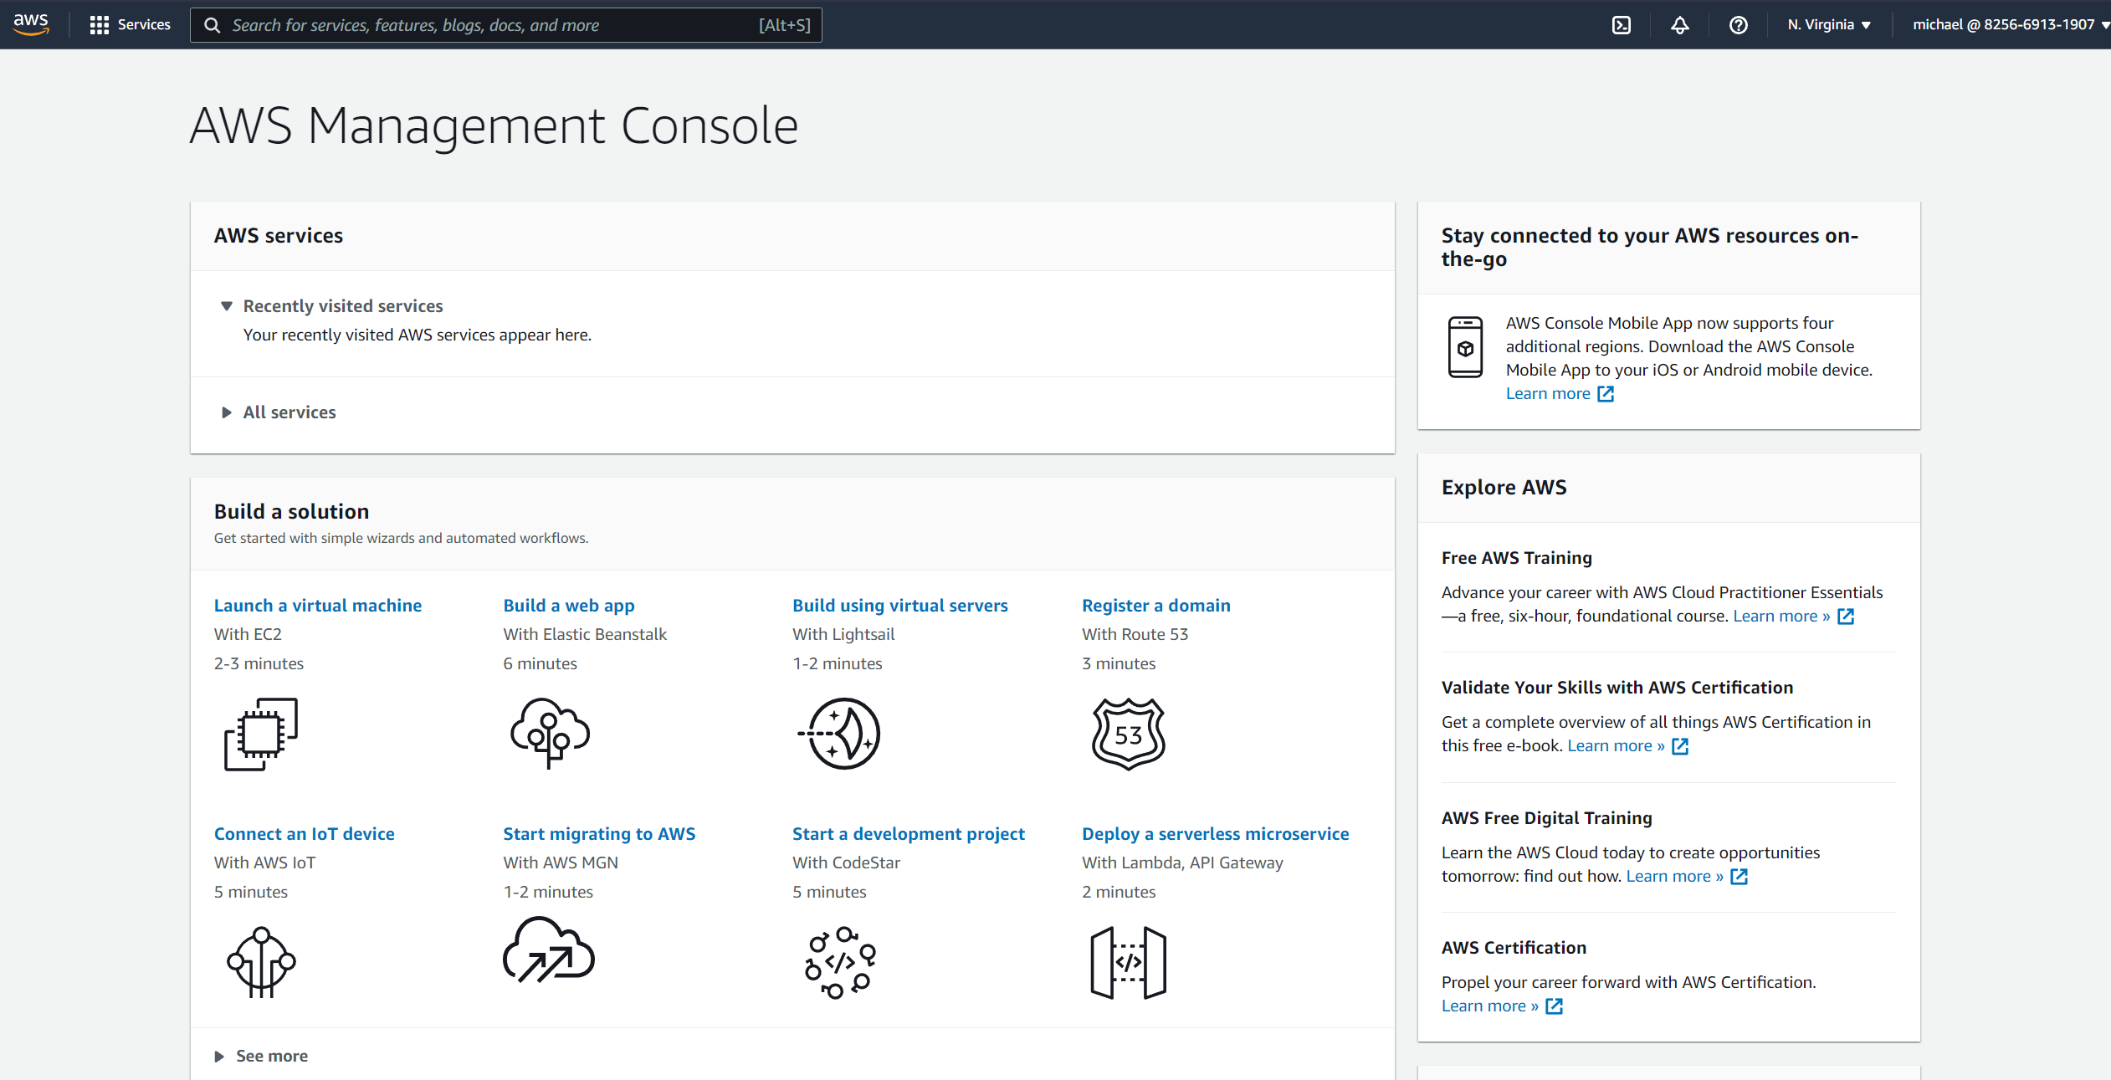Click the AWS Management Console heading

(x=494, y=125)
